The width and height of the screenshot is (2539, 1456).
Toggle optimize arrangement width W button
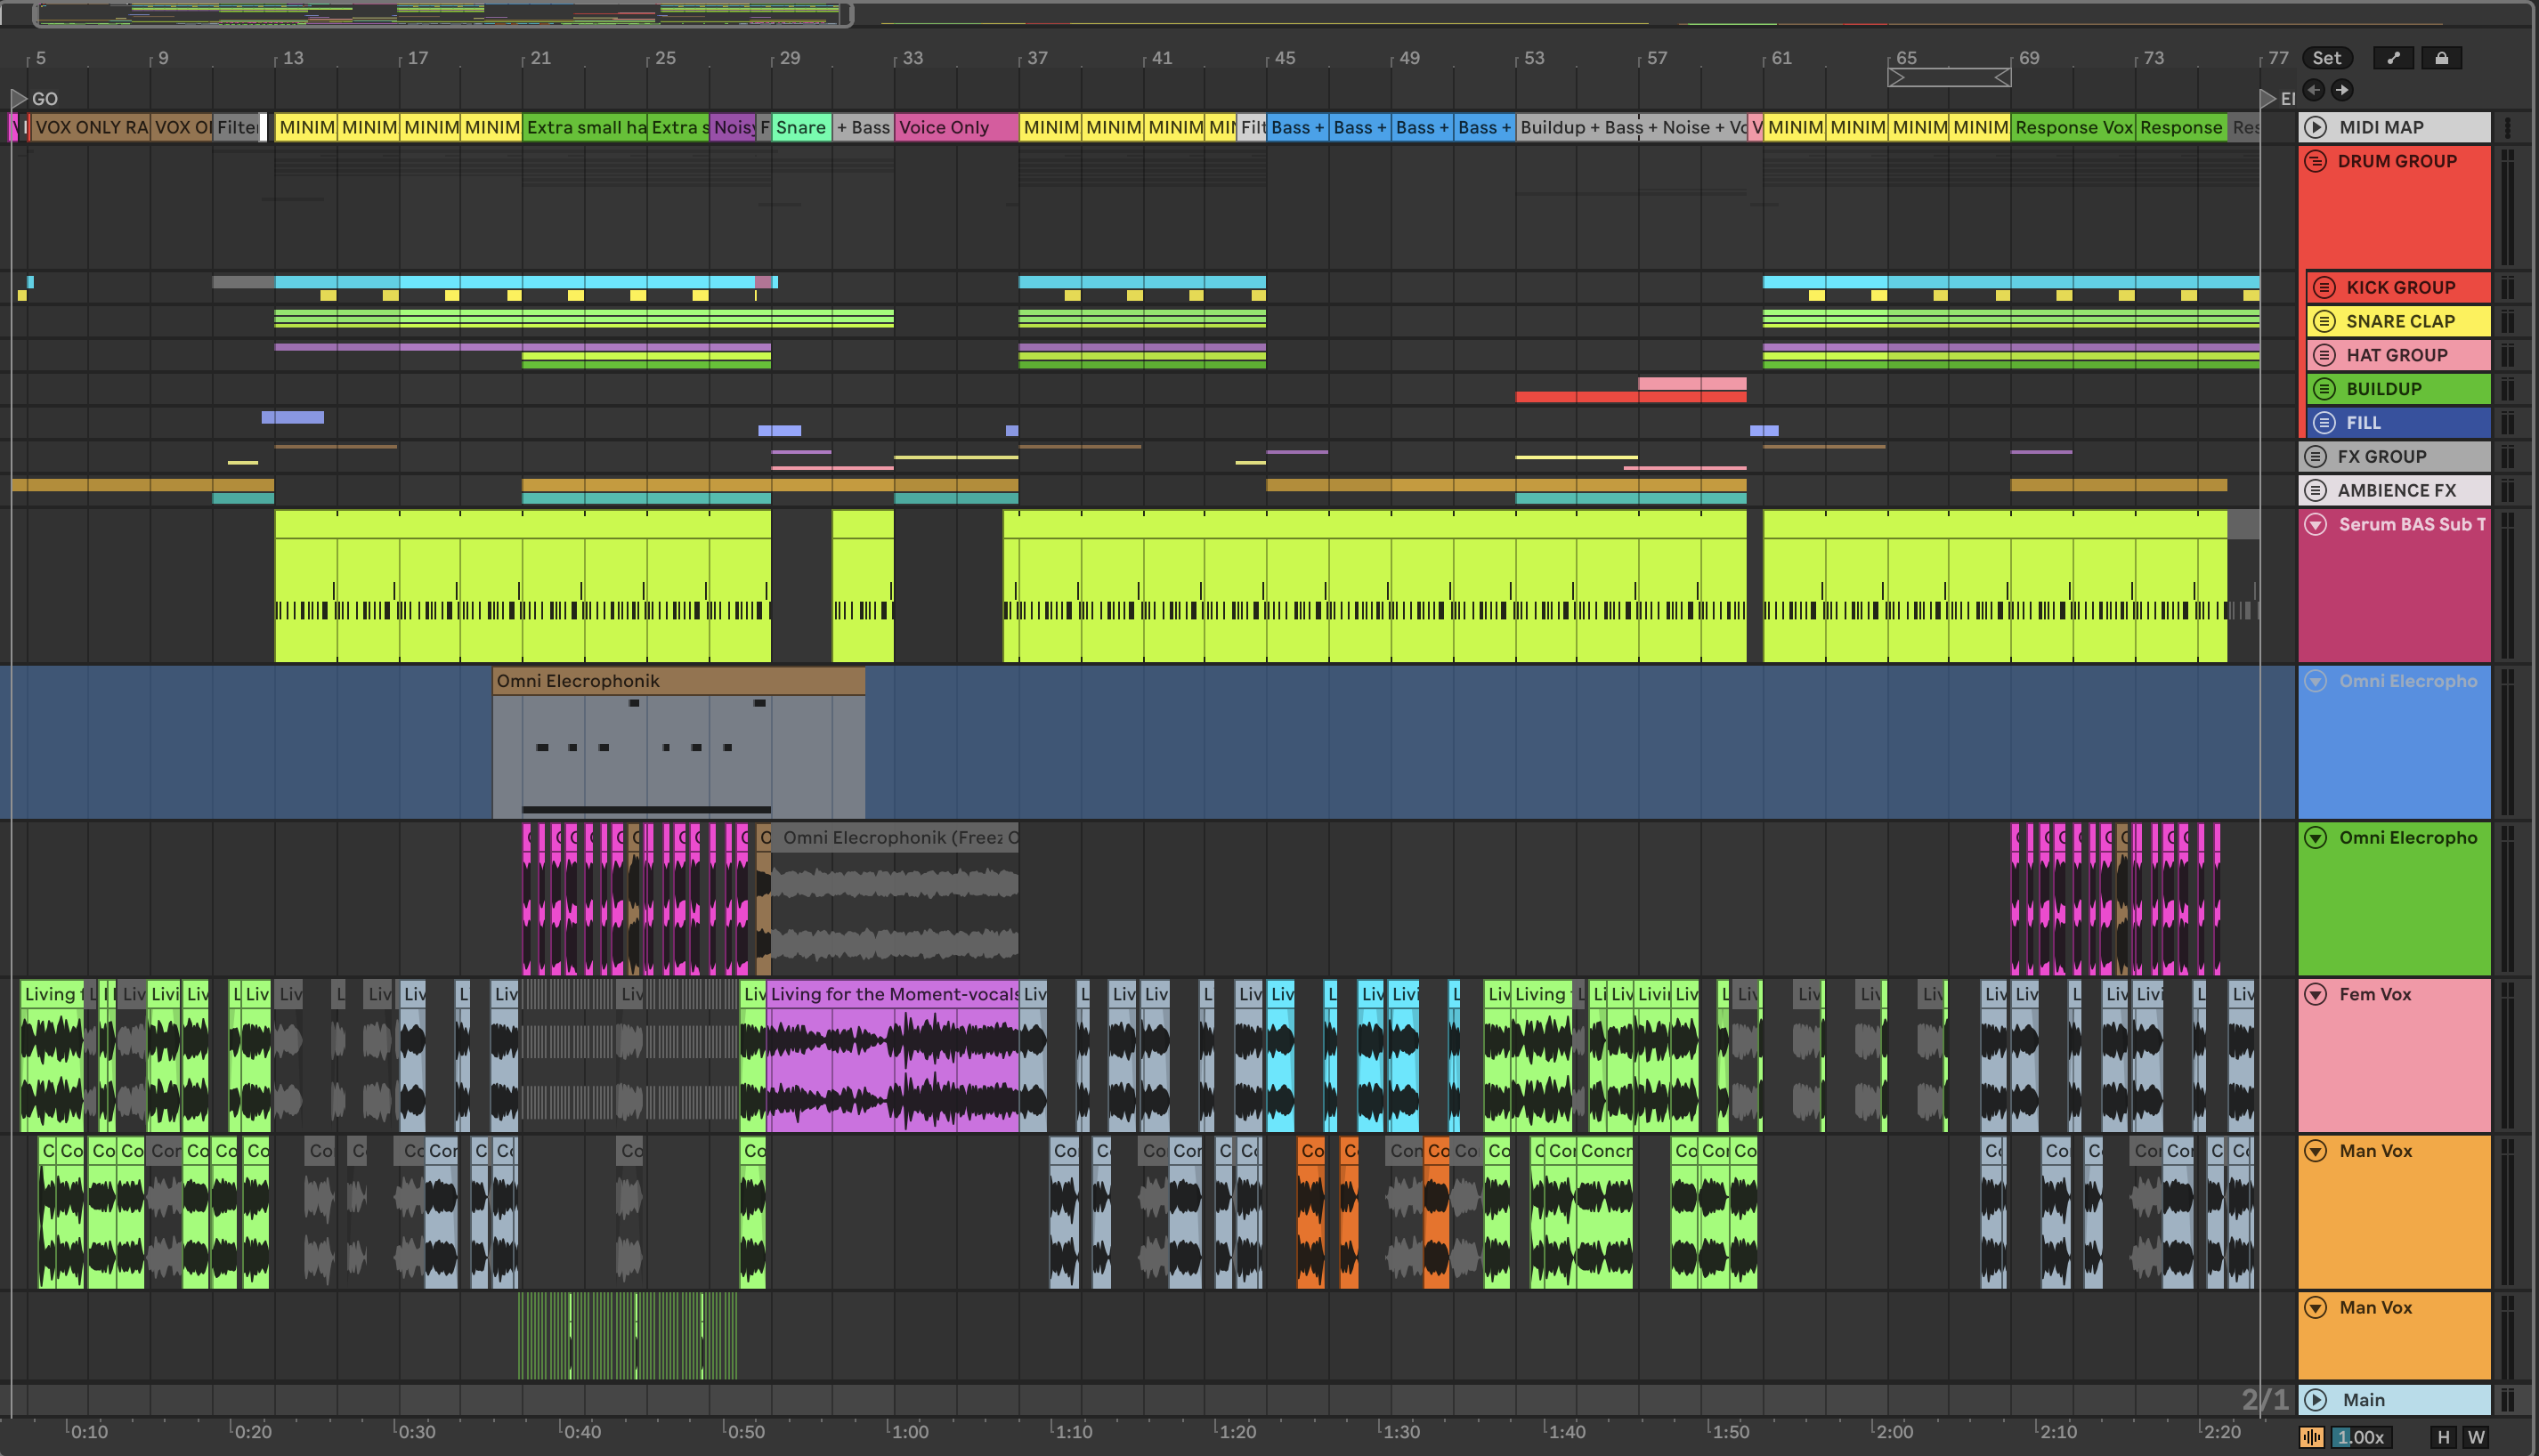pos(2476,1437)
